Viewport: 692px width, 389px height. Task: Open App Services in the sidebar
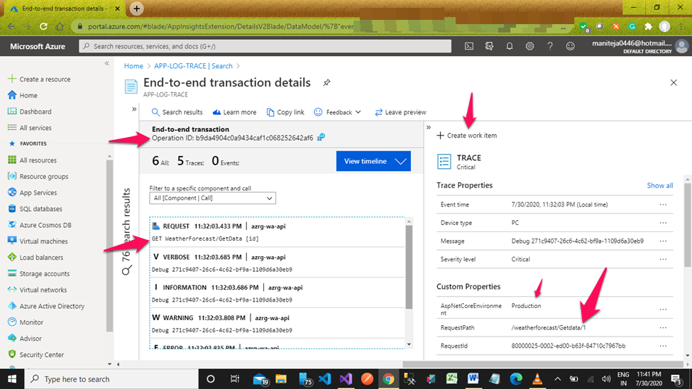coord(32,192)
